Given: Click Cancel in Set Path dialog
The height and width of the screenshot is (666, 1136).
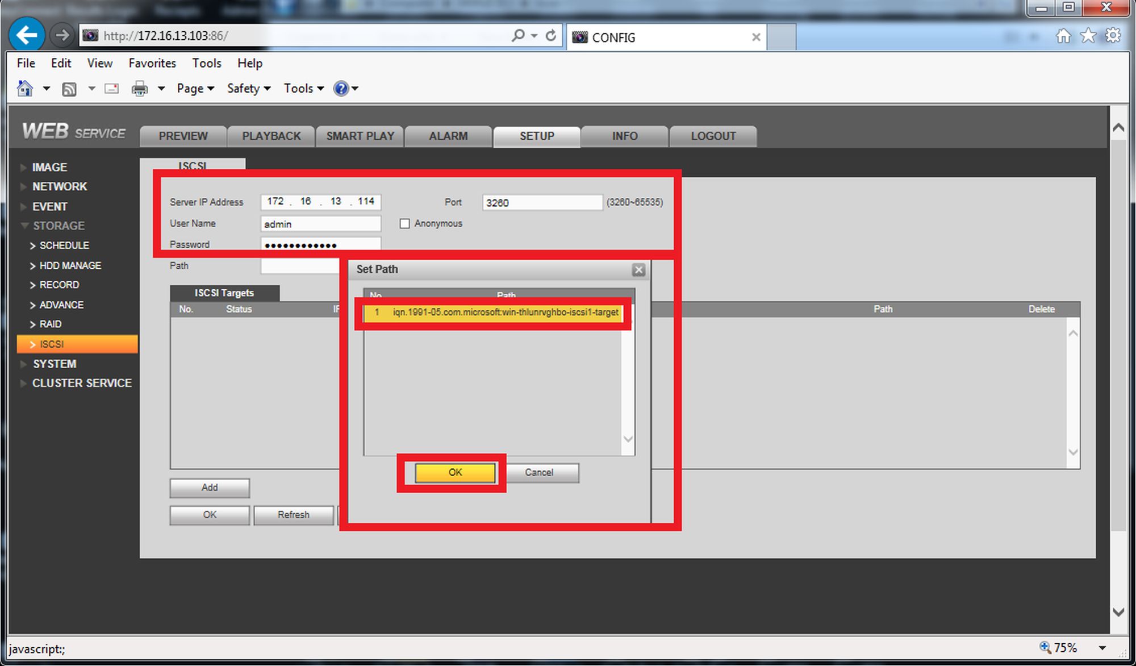Looking at the screenshot, I should [538, 472].
